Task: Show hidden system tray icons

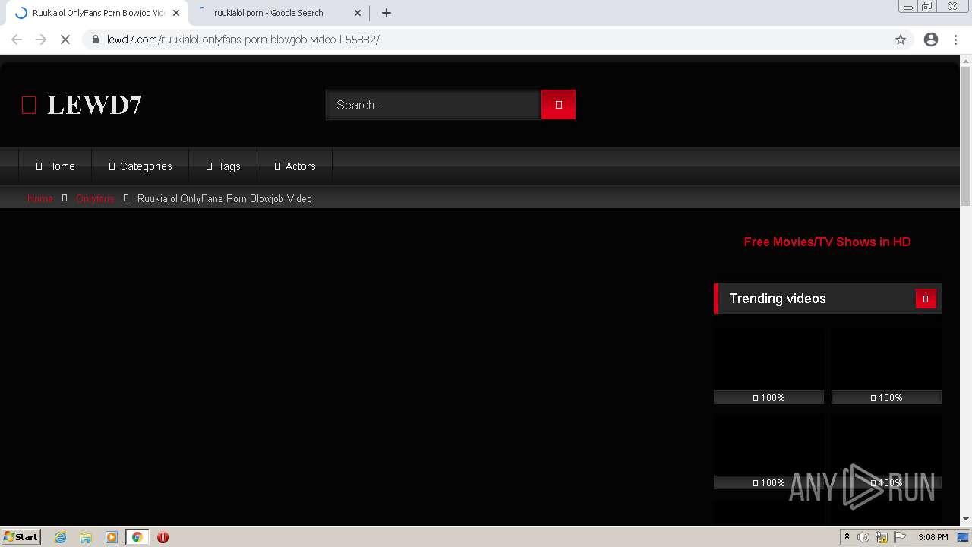Action: [x=847, y=537]
